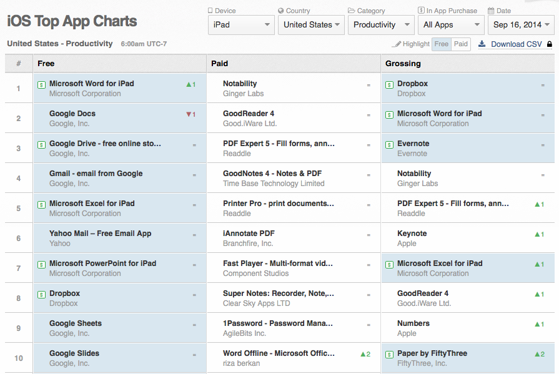
Task: Click the pencil icon beside Highlight
Action: pyautogui.click(x=397, y=44)
